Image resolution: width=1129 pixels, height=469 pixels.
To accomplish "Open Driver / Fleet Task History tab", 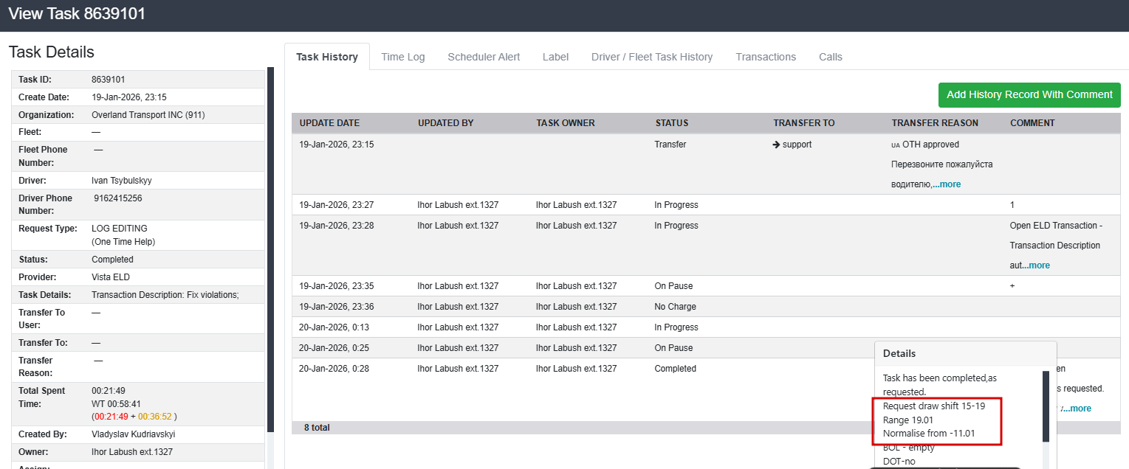I will click(652, 57).
